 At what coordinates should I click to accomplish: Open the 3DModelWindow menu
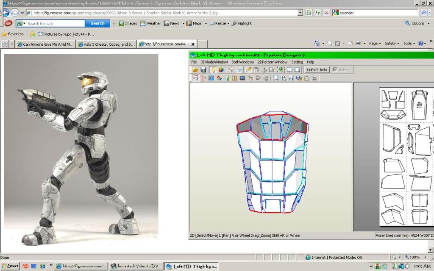[x=214, y=62]
